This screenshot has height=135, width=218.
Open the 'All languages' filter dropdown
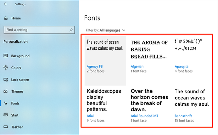pos(111,30)
